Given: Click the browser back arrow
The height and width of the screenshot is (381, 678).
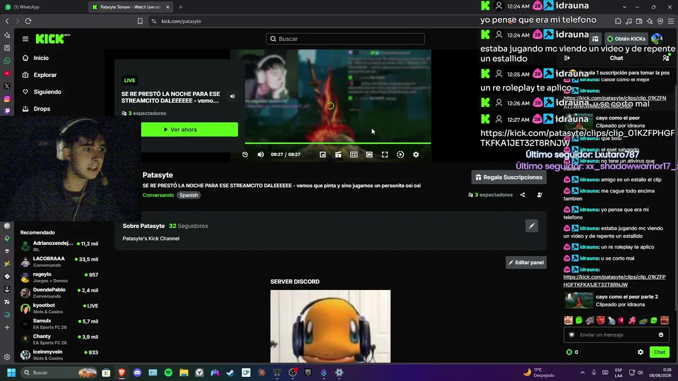Looking at the screenshot, I should (7, 21).
